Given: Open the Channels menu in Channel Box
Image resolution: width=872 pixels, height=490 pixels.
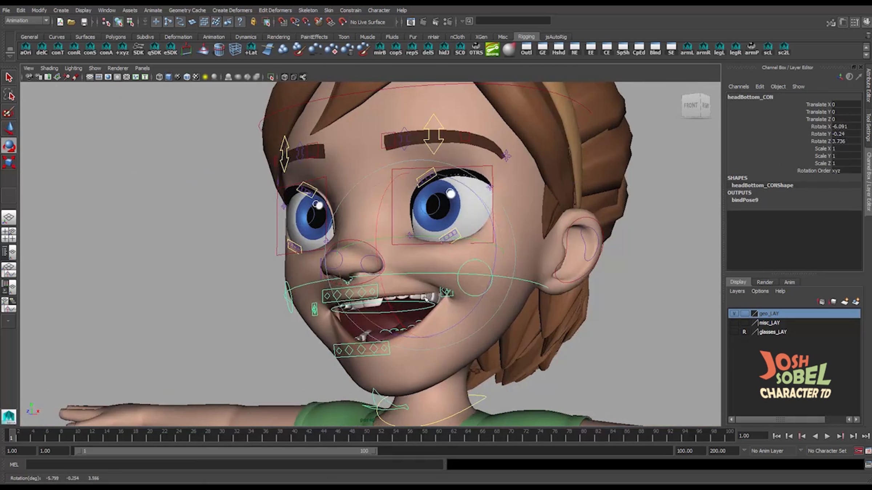Looking at the screenshot, I should pyautogui.click(x=738, y=86).
